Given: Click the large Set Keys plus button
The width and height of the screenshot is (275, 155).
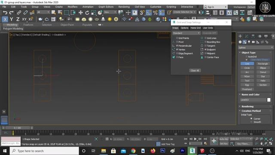Looking at the screenshot, I should tap(214, 141).
